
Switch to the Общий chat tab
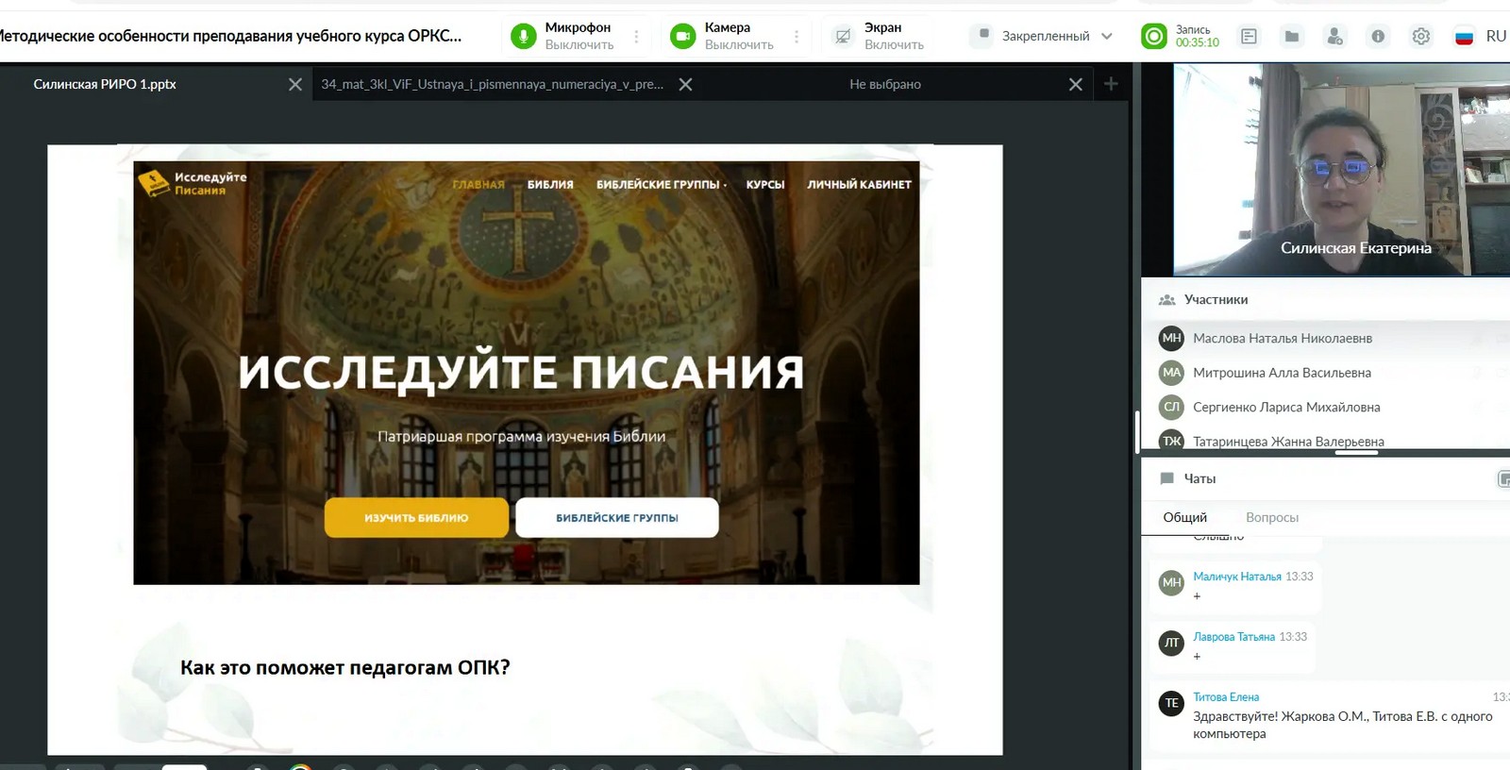click(x=1185, y=517)
